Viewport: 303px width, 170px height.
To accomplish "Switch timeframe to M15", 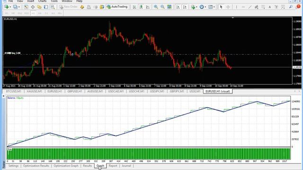I will [x=20, y=13].
